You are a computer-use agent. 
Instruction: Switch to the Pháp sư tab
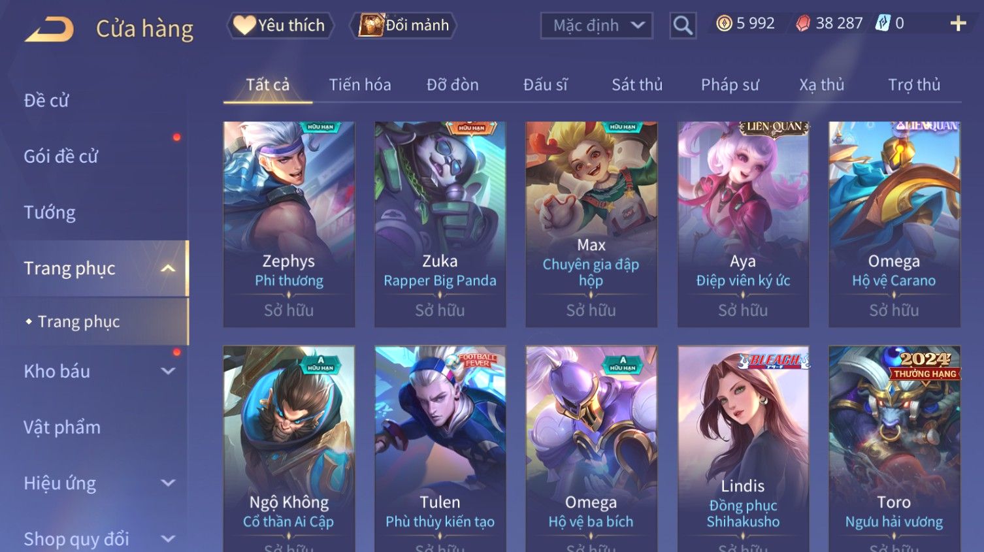click(730, 85)
